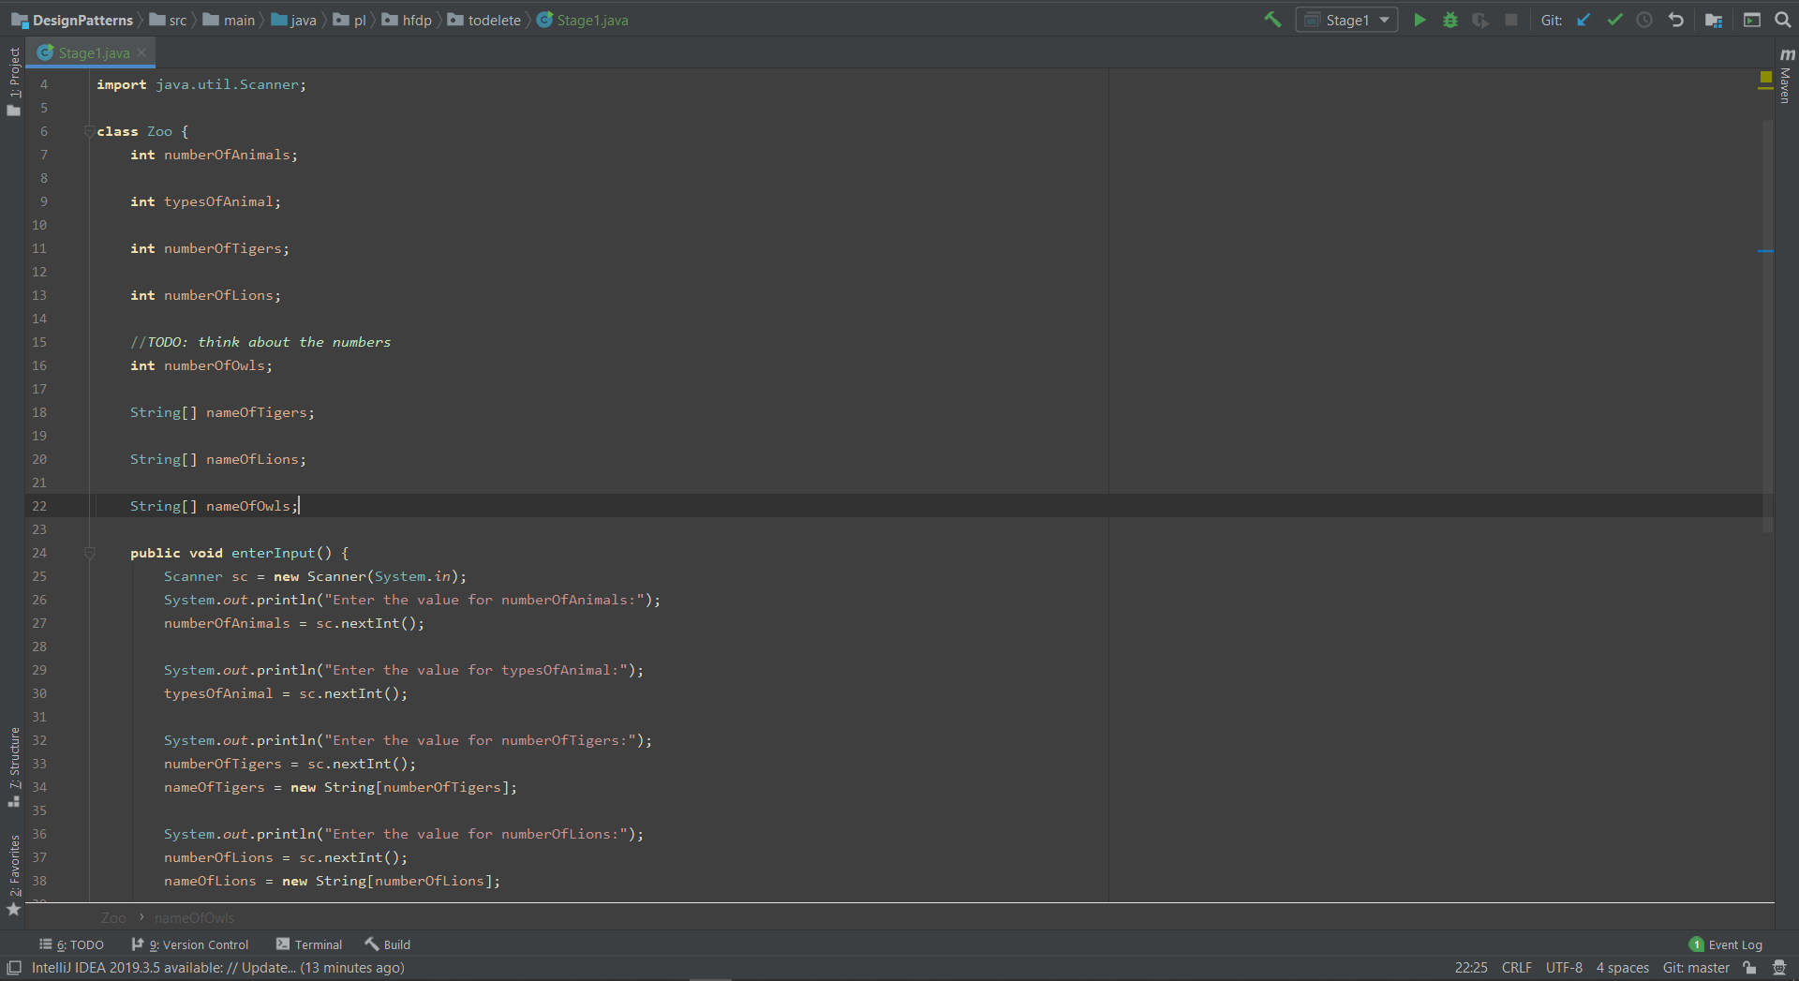This screenshot has height=981, width=1799.
Task: Click the Git Show History clock icon
Action: point(1644,20)
